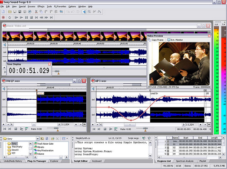
Task: Close the Time Display window
Action: 49,64
